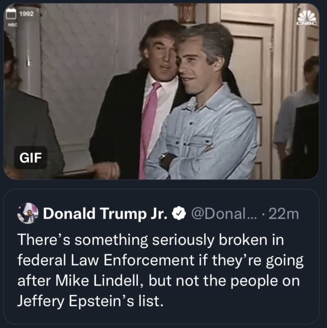Screen dimensions: 327x328
Task: Play the GIF by clicking its center
Action: (x=161, y=92)
